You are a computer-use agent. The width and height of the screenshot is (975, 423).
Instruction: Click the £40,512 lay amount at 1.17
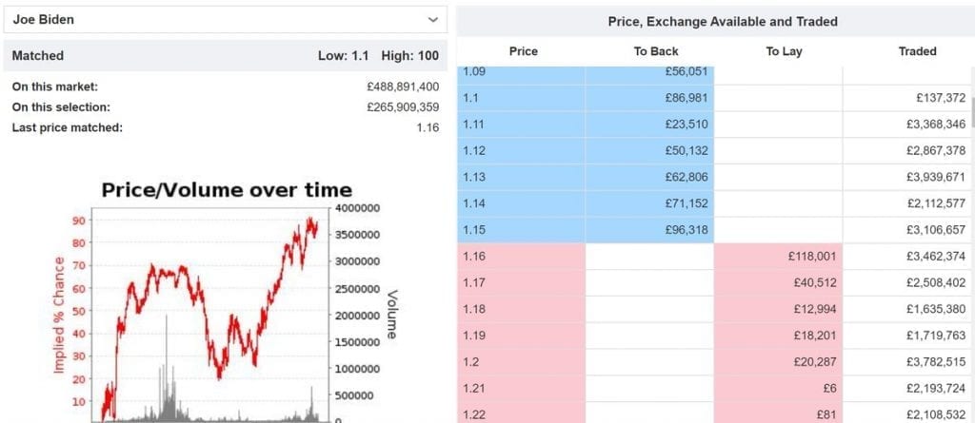pyautogui.click(x=778, y=282)
